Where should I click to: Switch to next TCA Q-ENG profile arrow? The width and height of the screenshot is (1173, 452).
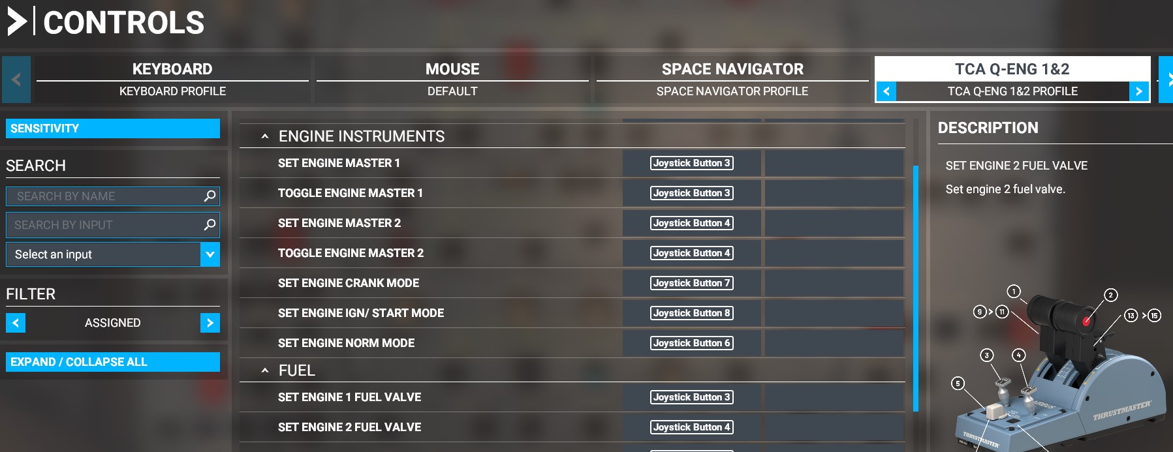pos(1138,91)
